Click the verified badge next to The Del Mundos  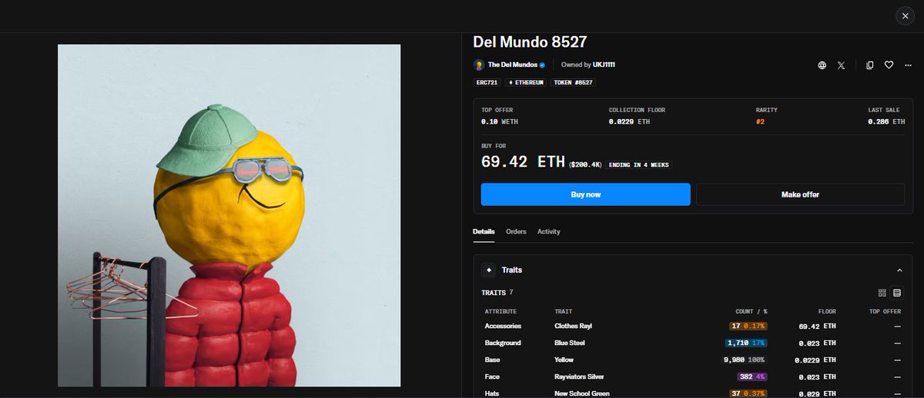point(542,65)
